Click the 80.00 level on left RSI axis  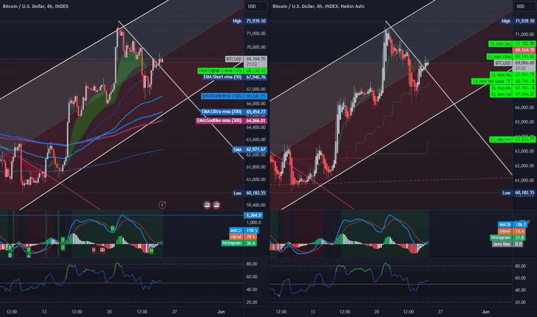click(252, 264)
